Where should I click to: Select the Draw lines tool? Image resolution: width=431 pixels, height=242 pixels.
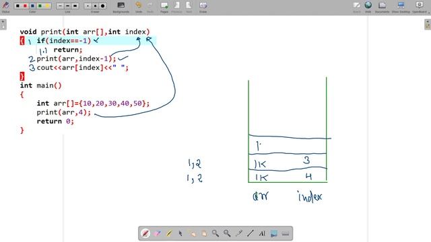pos(250,233)
